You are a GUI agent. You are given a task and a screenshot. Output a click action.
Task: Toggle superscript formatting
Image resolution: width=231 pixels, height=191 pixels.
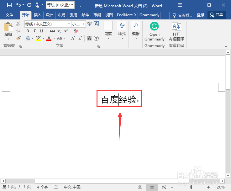pos(66,31)
